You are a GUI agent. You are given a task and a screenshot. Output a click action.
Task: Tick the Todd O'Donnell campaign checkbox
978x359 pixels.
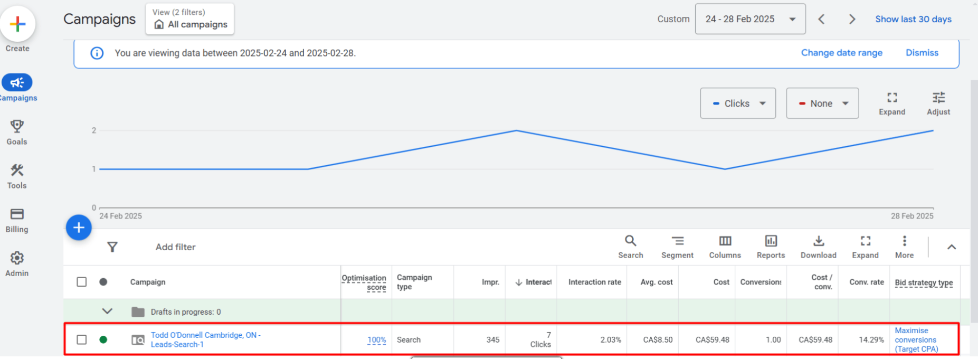click(x=82, y=339)
